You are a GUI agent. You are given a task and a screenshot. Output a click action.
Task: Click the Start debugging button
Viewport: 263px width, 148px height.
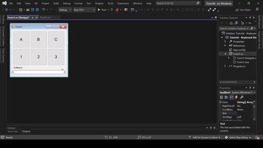[102, 10]
